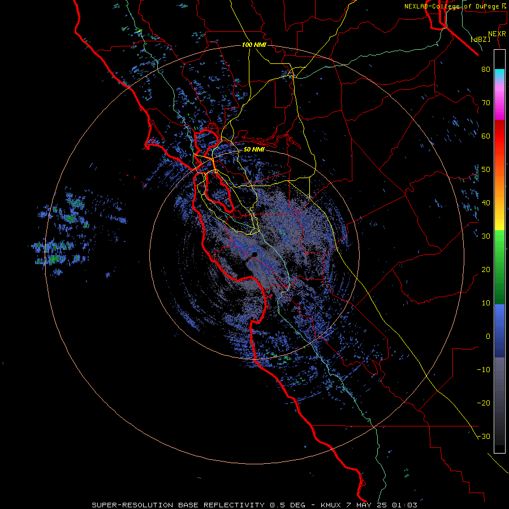The width and height of the screenshot is (509, 509).
Task: Click the 20 dBZ scale value
Action: coord(486,270)
